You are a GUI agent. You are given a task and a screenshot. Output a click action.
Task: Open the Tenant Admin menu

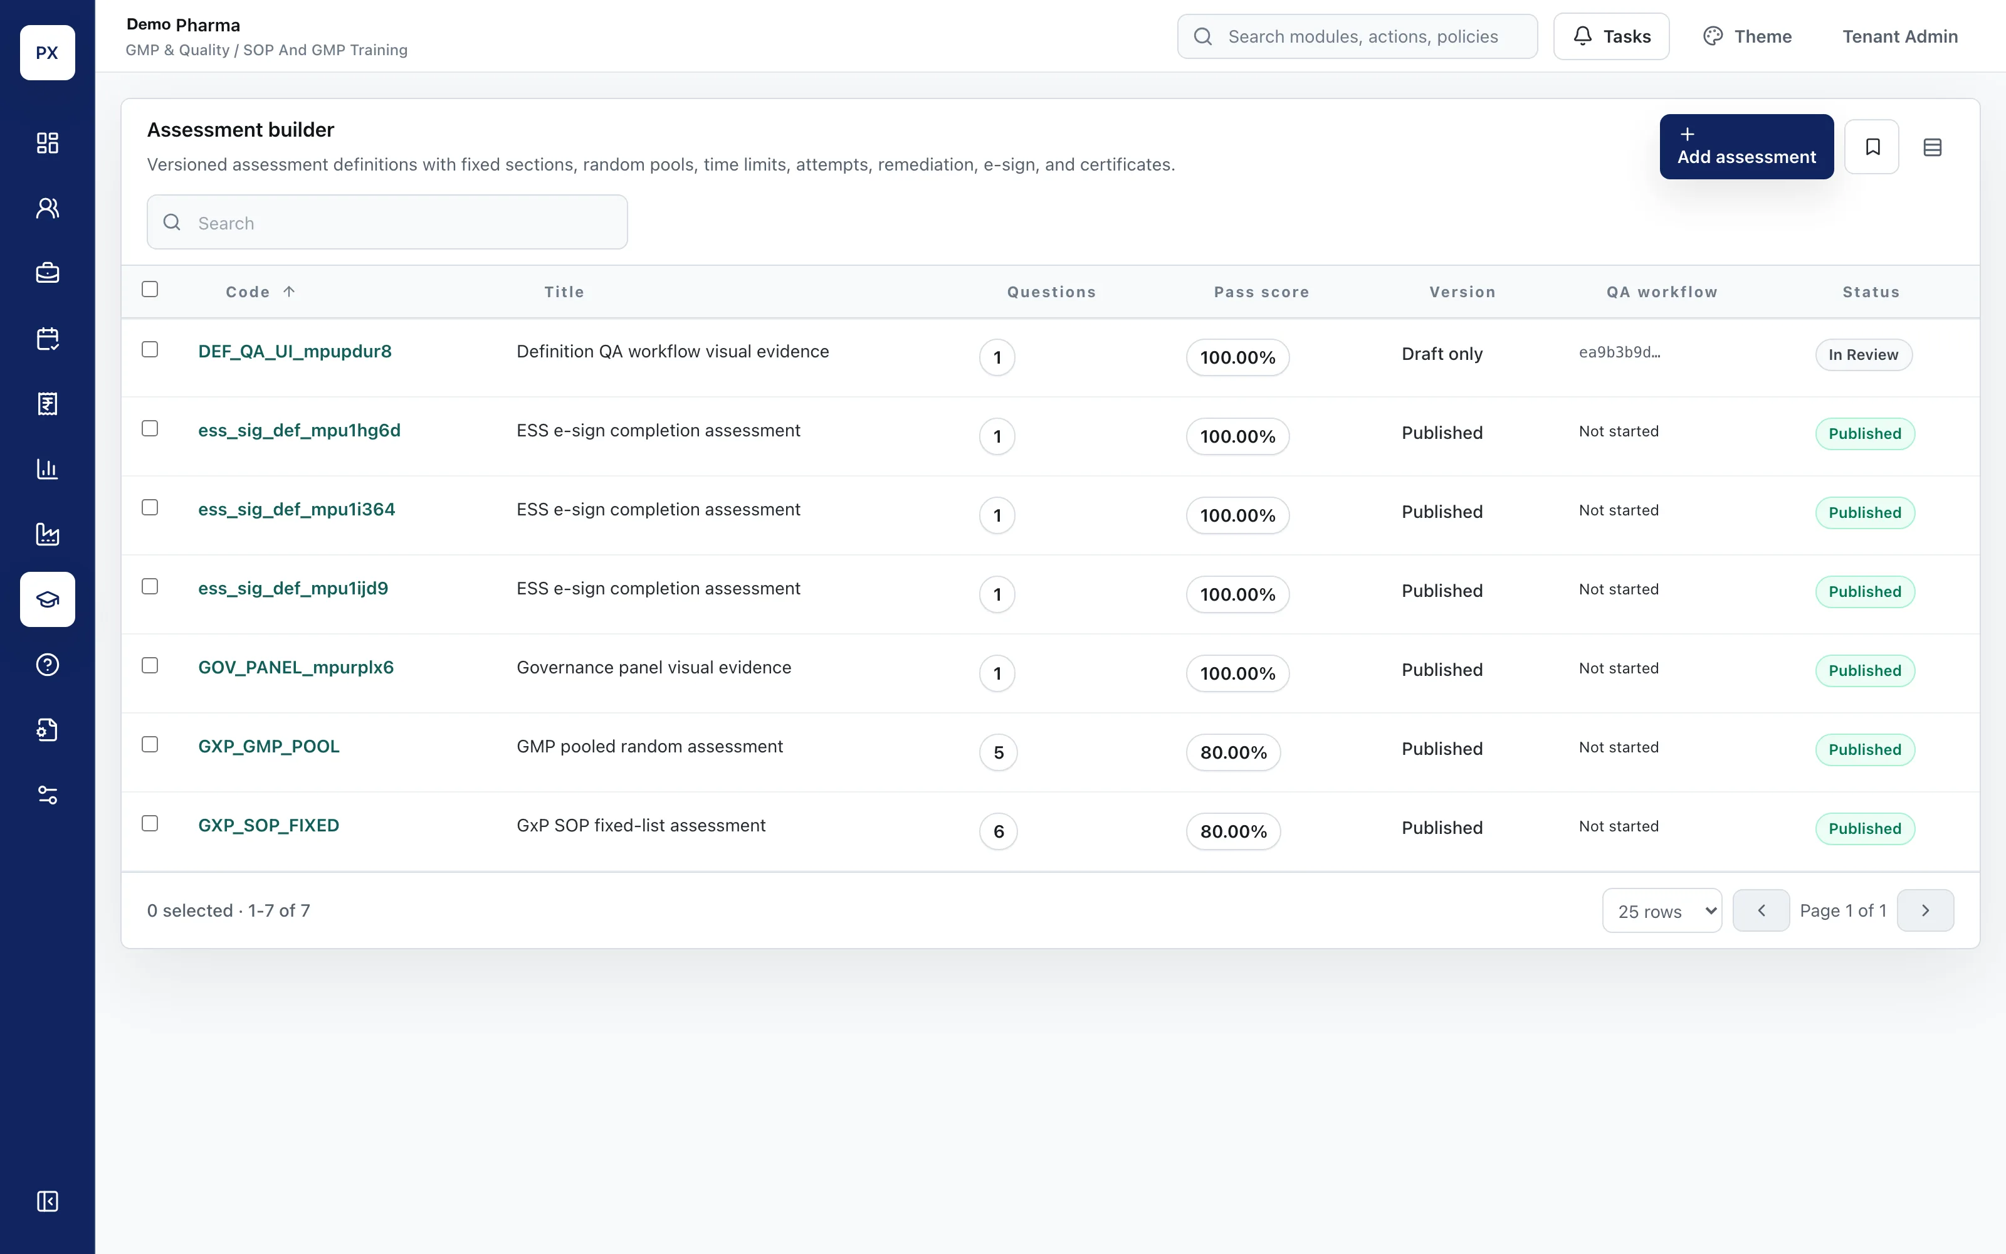1900,36
